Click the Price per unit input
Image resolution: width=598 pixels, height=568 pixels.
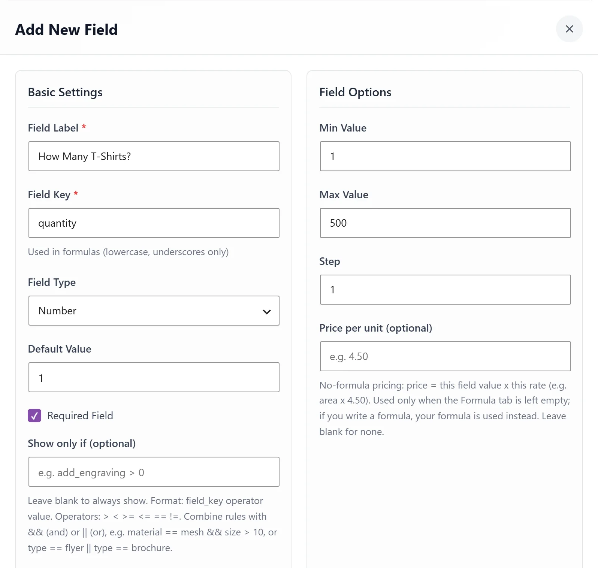pyautogui.click(x=446, y=356)
